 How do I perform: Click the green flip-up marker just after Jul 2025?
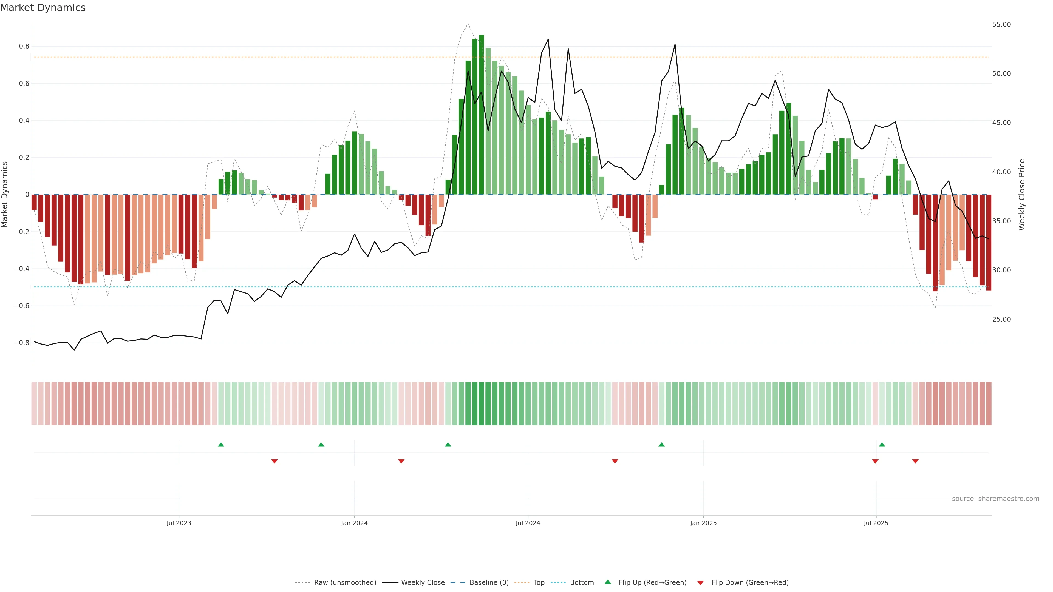pos(882,445)
